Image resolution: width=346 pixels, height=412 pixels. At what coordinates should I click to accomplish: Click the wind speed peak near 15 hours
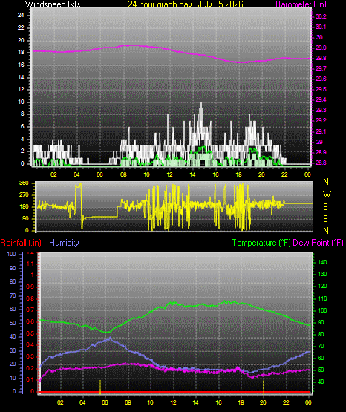pos(201,104)
